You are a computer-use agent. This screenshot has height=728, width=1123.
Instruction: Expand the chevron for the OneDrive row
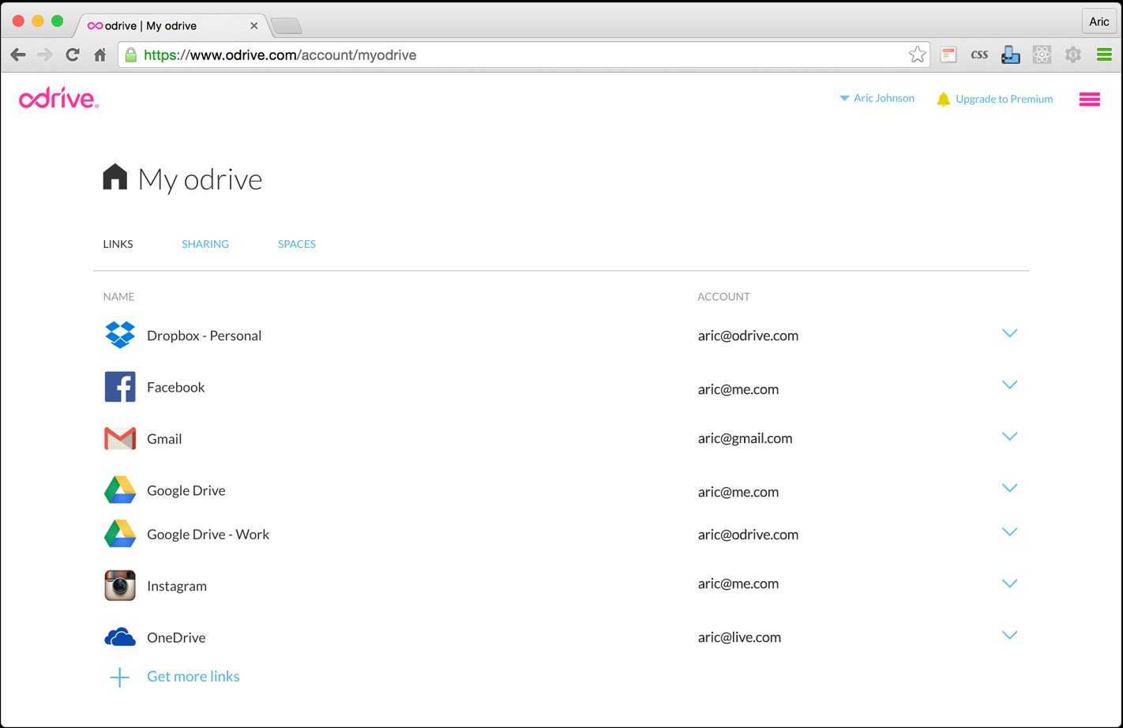(x=1009, y=635)
